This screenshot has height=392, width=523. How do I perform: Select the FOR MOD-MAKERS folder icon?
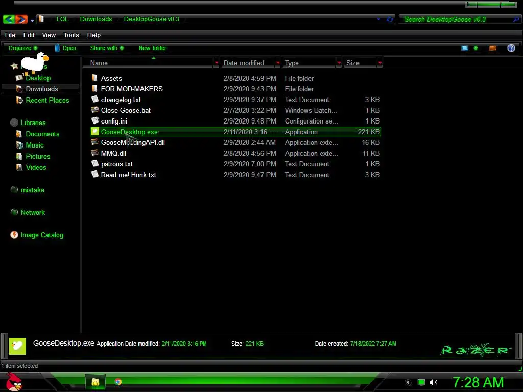[94, 89]
